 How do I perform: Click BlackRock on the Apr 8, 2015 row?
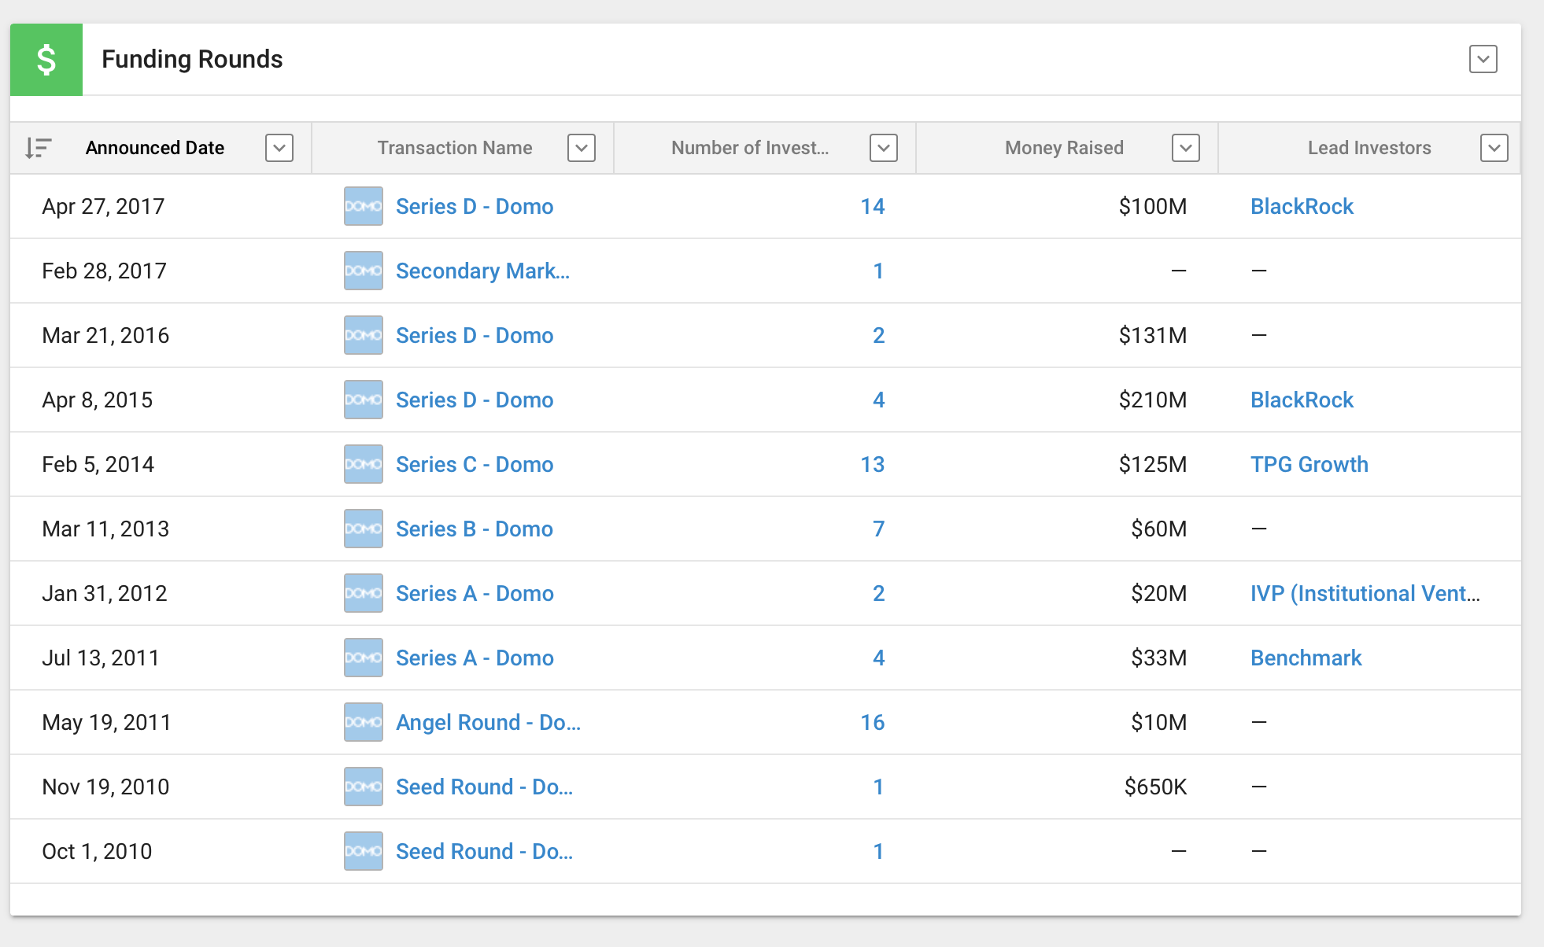1302,400
